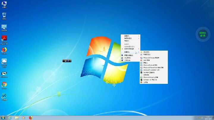Launch the Firefox desktop shortcut
This screenshot has width=214, height=120.
(4, 51)
